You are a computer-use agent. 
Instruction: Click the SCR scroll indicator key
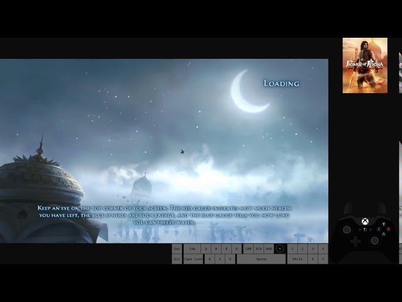tap(259, 249)
